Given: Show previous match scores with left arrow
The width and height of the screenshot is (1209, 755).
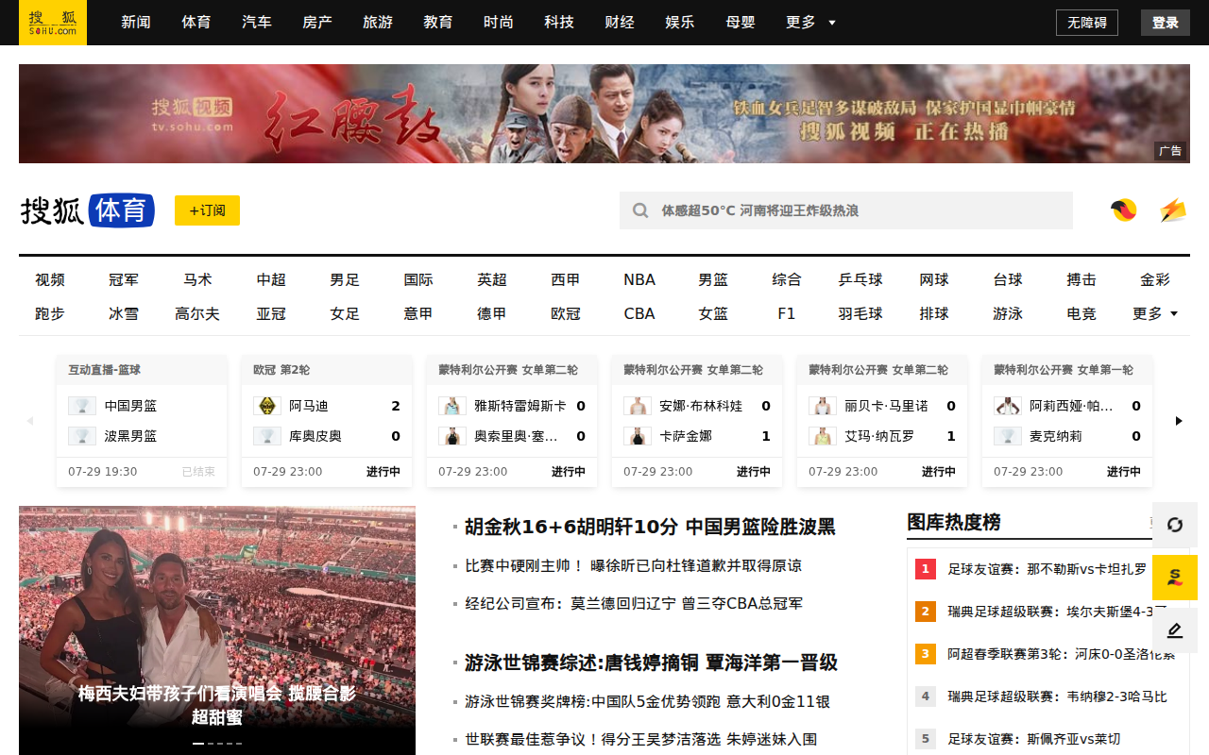Looking at the screenshot, I should pos(30,421).
